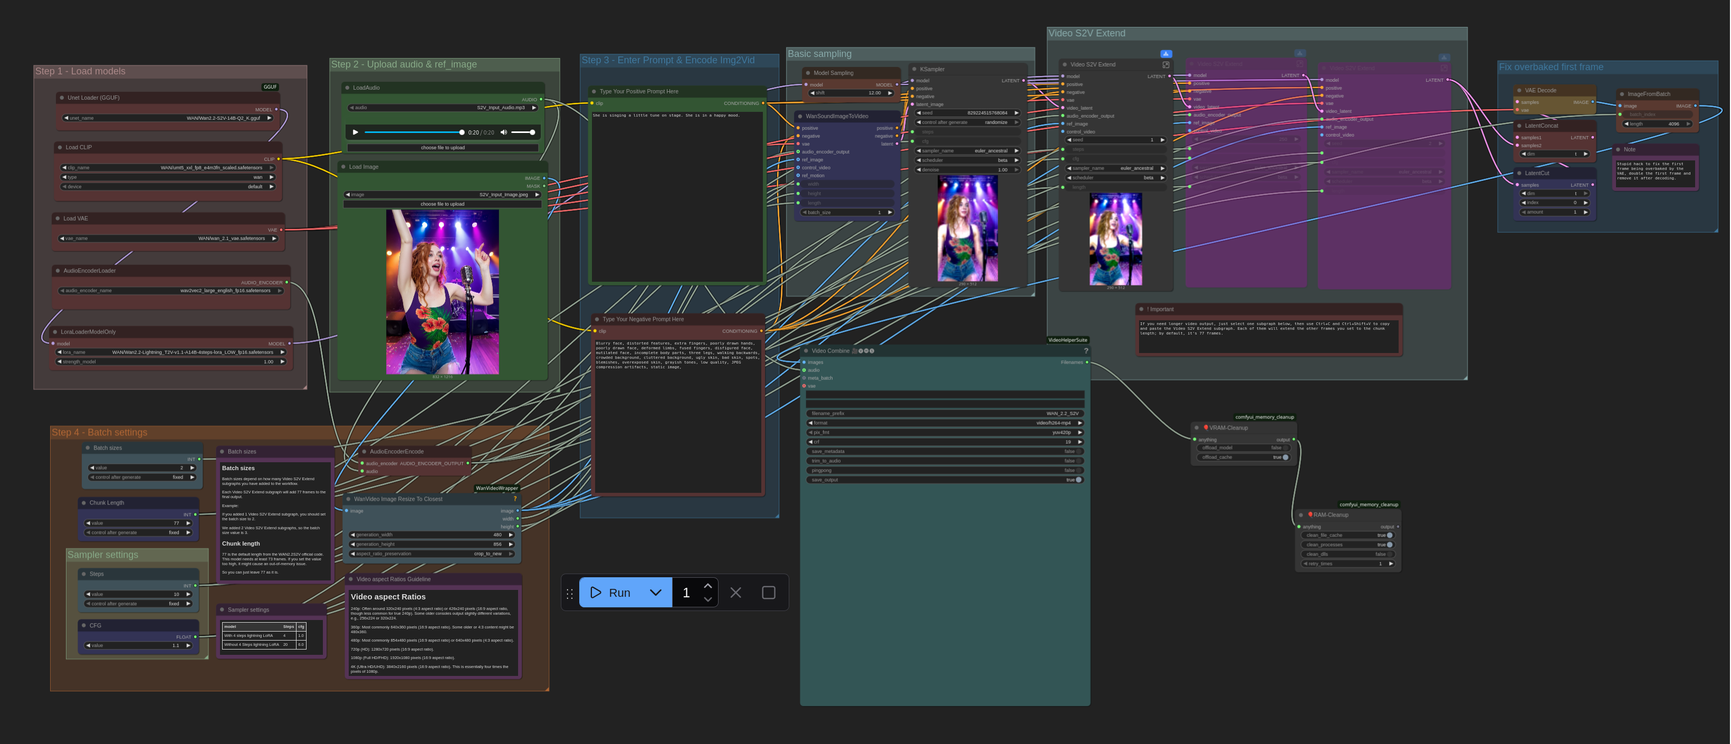Grab the dotted drag handle left of Run
The height and width of the screenshot is (744, 1731).
(570, 593)
